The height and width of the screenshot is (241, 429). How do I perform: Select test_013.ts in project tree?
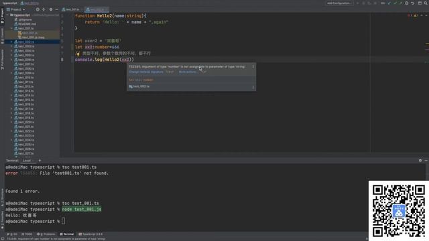(x=24, y=91)
